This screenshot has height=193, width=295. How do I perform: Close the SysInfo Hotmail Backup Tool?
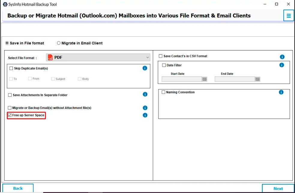coord(288,4)
